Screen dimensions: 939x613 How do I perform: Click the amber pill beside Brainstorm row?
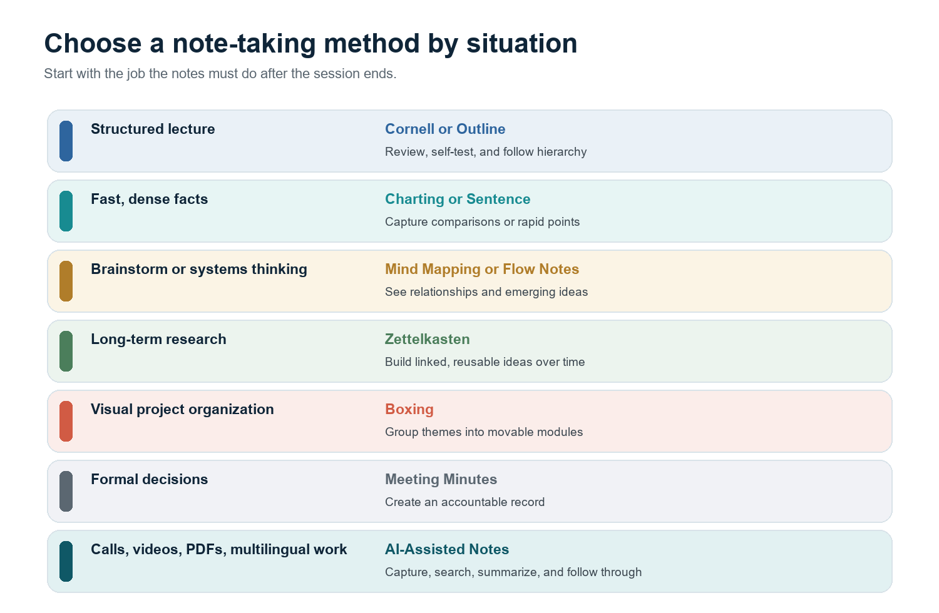[x=66, y=281]
